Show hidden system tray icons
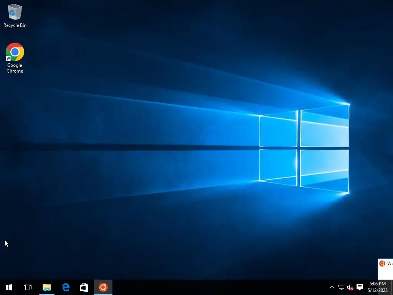 click(332, 287)
